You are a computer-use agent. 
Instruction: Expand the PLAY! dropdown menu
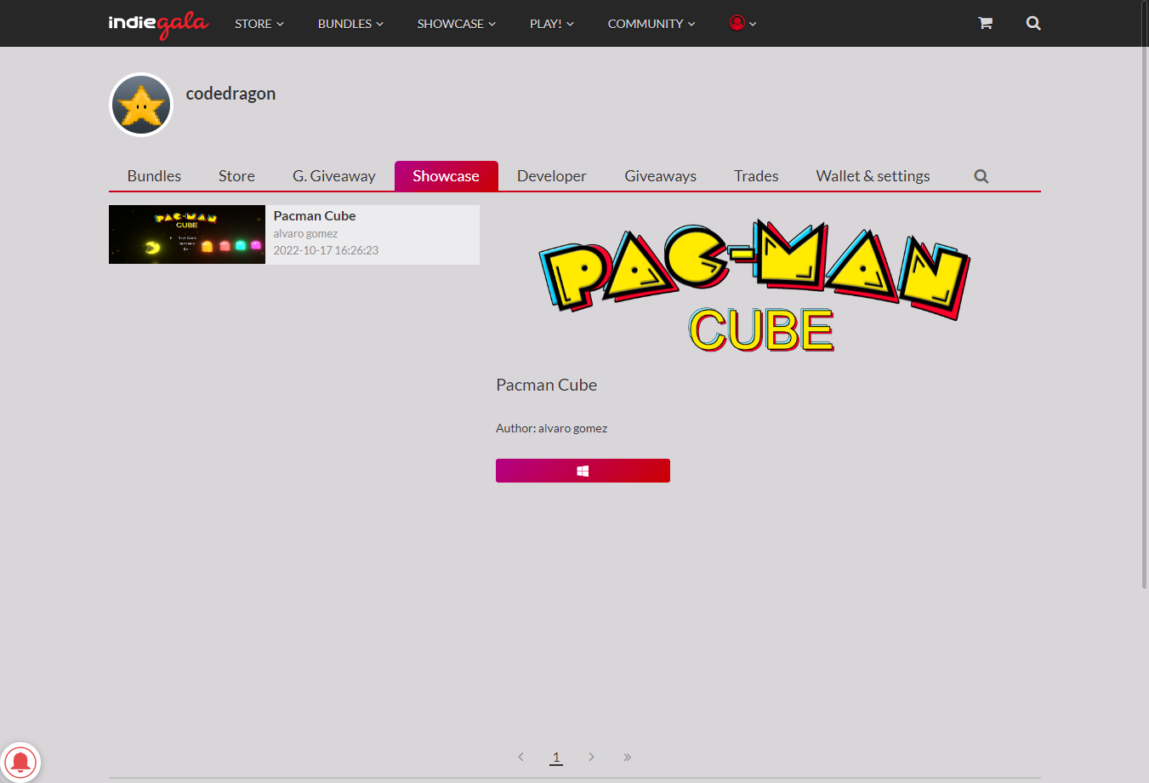coord(551,24)
